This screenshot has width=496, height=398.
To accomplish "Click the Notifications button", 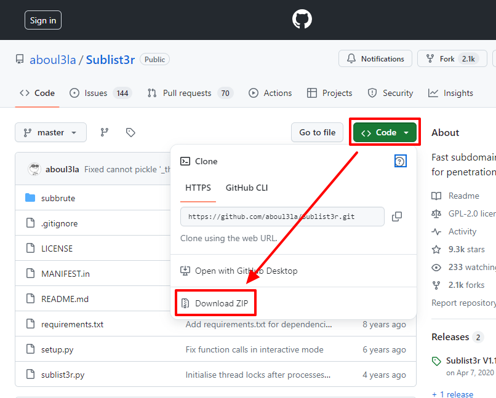I will (x=375, y=59).
